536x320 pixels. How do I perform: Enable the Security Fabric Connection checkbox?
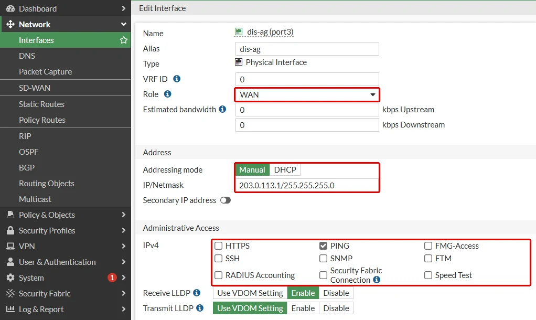pos(324,275)
